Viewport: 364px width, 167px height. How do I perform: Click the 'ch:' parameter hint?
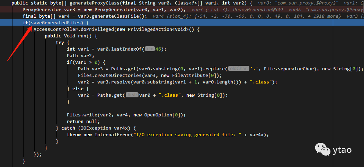[x=150, y=49]
